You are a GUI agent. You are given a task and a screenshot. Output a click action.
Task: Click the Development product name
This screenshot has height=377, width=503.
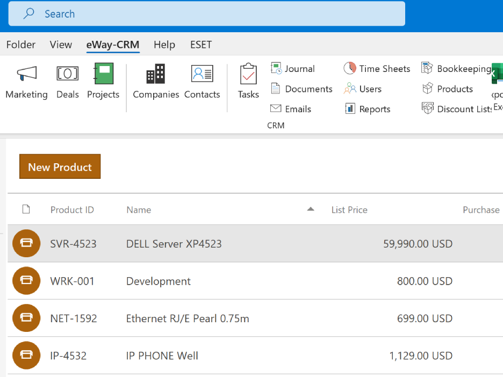click(x=159, y=281)
